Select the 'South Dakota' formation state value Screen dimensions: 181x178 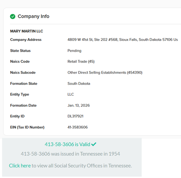[79, 83]
